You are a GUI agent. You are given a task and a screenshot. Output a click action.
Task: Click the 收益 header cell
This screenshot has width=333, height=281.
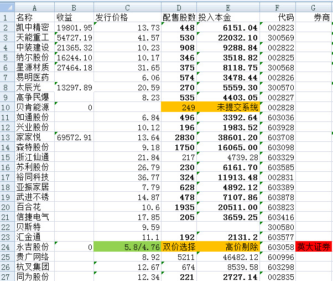click(x=74, y=17)
